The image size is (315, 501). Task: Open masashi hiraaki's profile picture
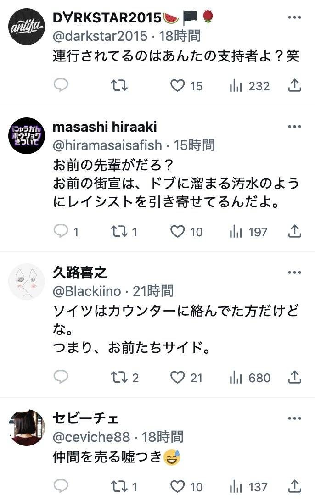click(27, 136)
